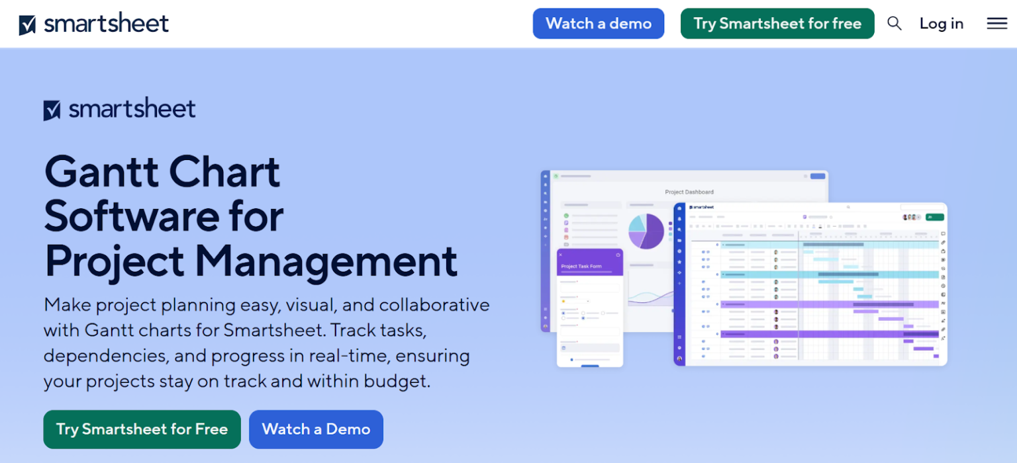The image size is (1017, 463).
Task: Click the plus icon in the Smartsheet sidebar
Action: click(x=679, y=283)
